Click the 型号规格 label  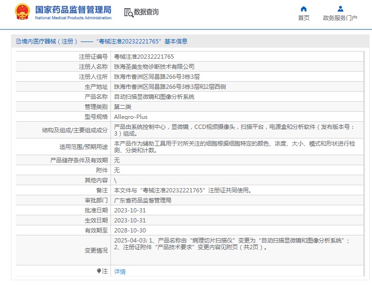96,117
